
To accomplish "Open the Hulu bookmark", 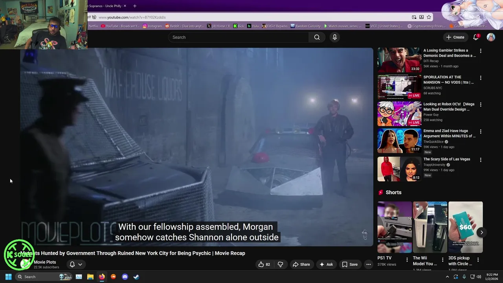I will (253, 26).
